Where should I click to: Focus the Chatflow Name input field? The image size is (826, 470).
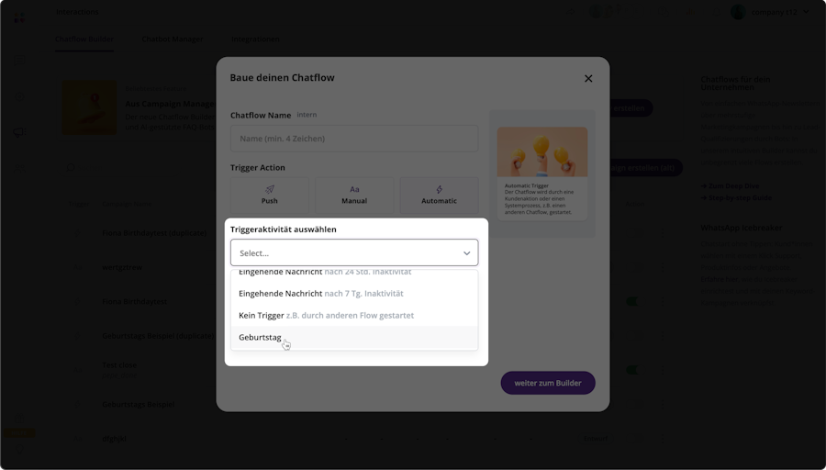coord(353,139)
